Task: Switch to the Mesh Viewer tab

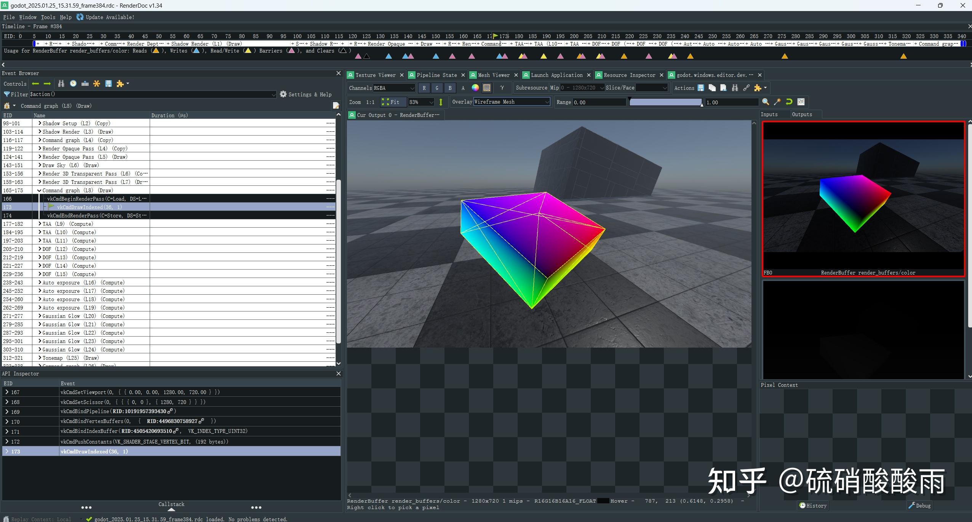Action: [494, 75]
